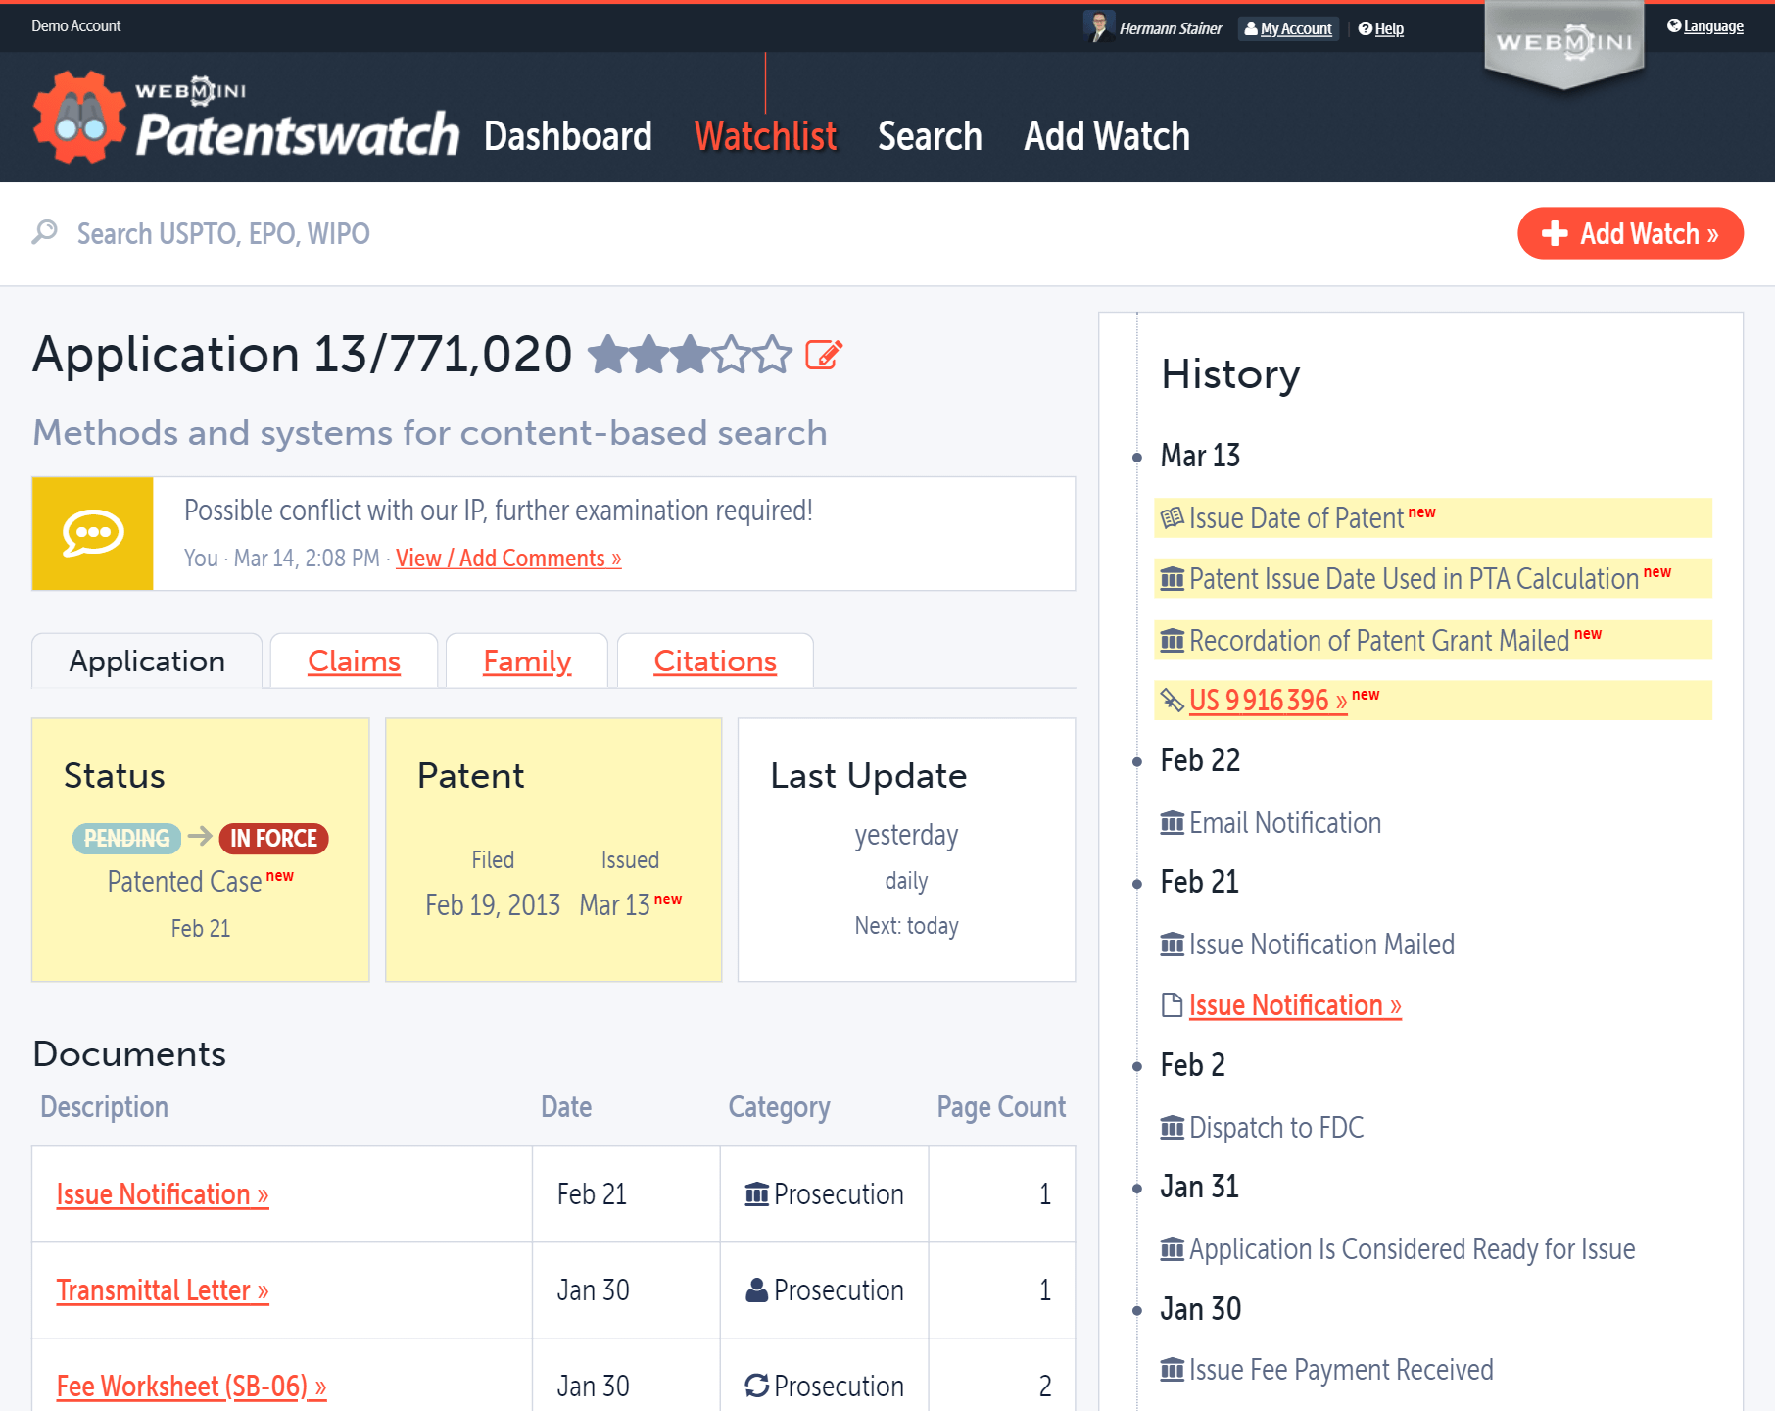Image resolution: width=1775 pixels, height=1411 pixels.
Task: Click the Language globe icon
Action: [x=1674, y=25]
